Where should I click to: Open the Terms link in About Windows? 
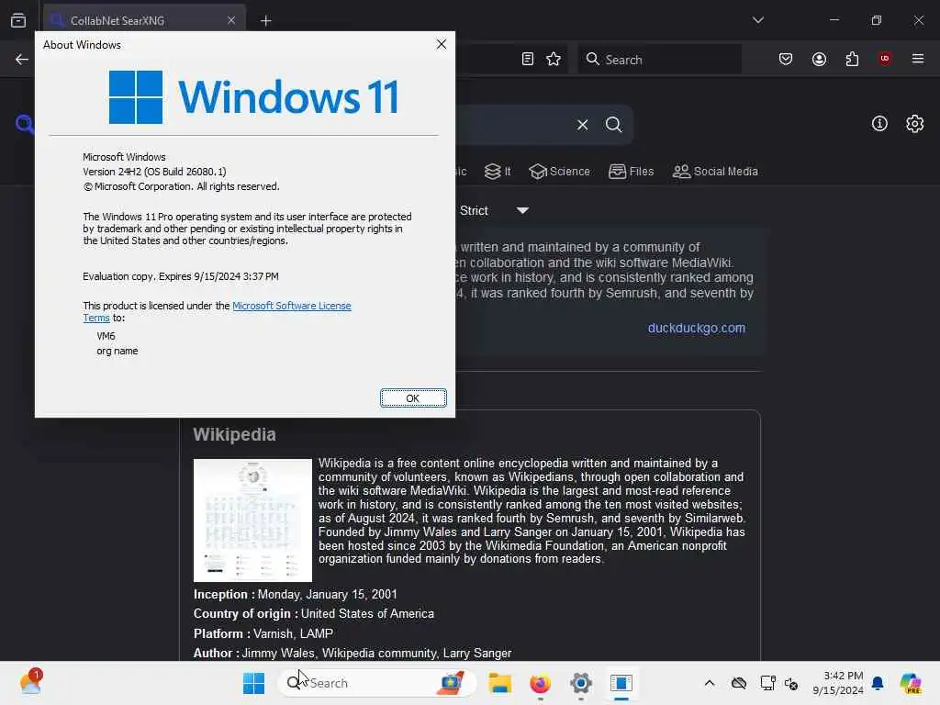click(95, 319)
